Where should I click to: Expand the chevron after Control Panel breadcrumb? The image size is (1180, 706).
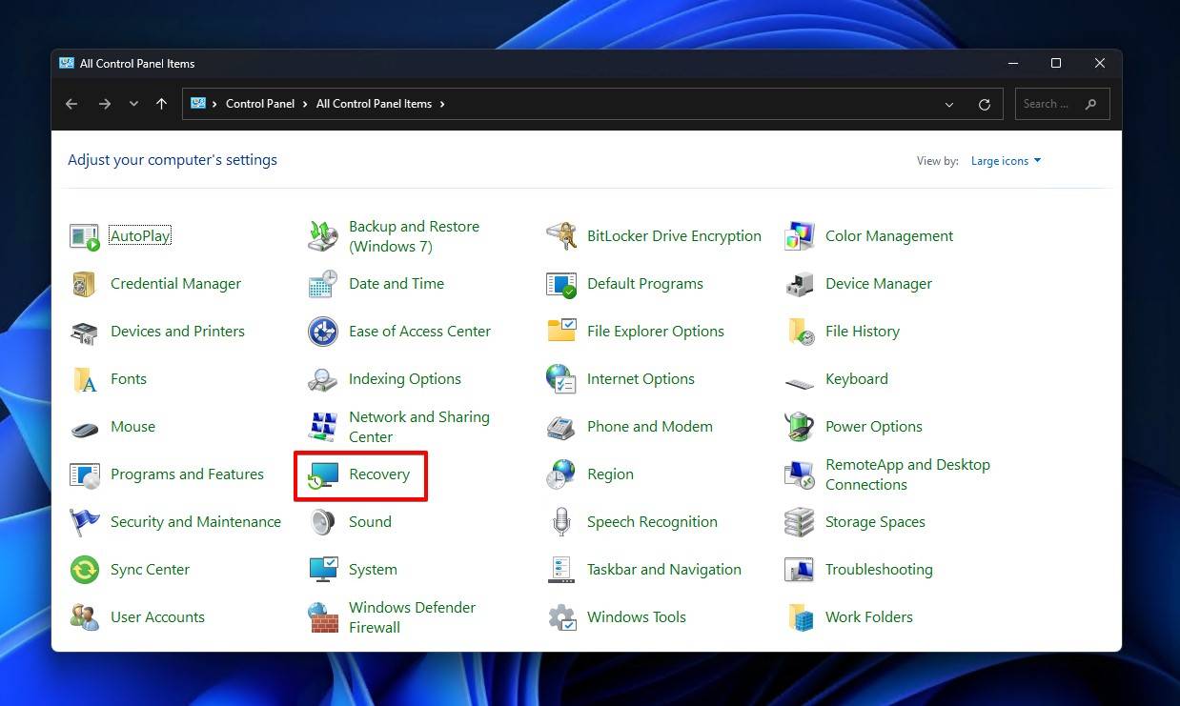[x=305, y=104]
